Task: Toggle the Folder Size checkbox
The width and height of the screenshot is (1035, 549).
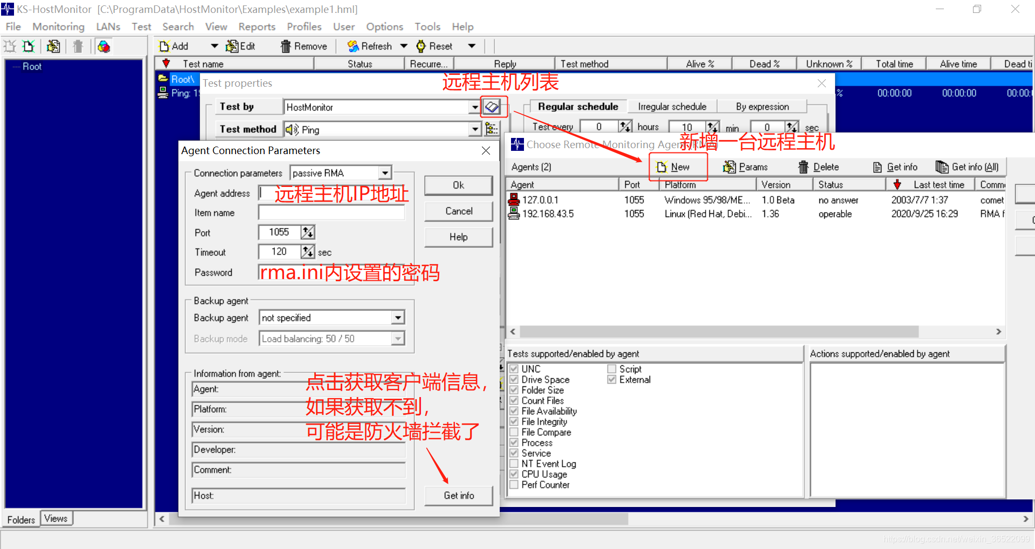Action: coord(514,390)
